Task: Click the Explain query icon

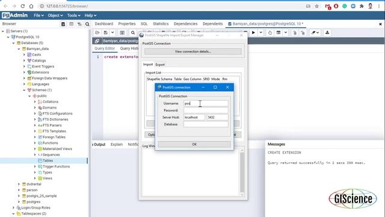Action: click(270, 33)
